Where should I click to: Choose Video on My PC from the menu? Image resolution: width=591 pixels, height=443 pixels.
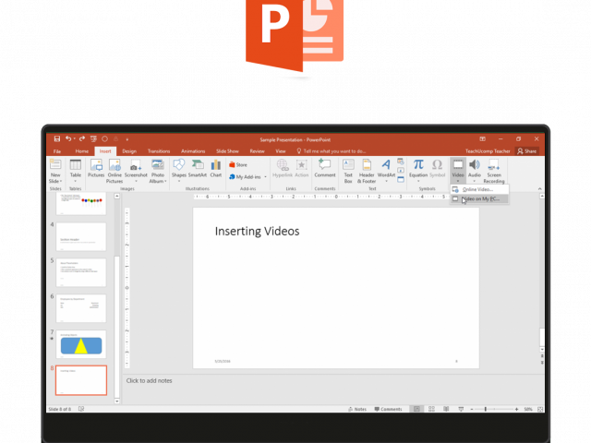pyautogui.click(x=479, y=198)
